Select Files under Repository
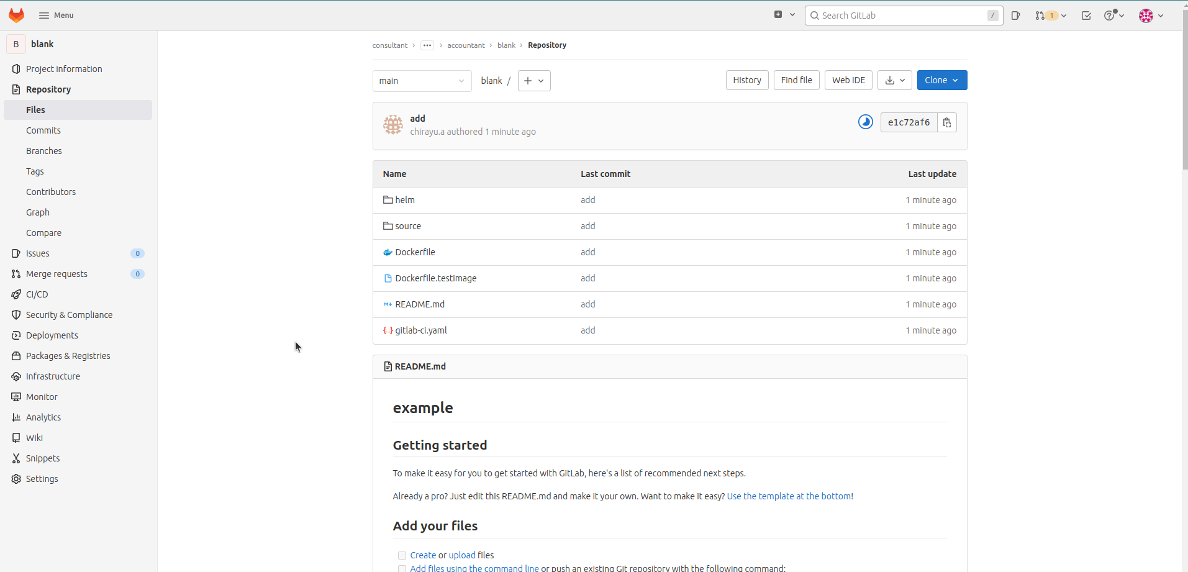The height and width of the screenshot is (572, 1188). [78, 110]
